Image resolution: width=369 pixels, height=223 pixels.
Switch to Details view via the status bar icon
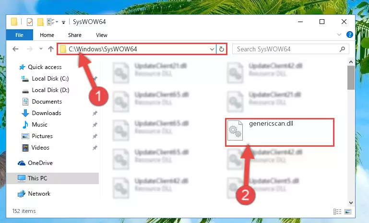337,211
